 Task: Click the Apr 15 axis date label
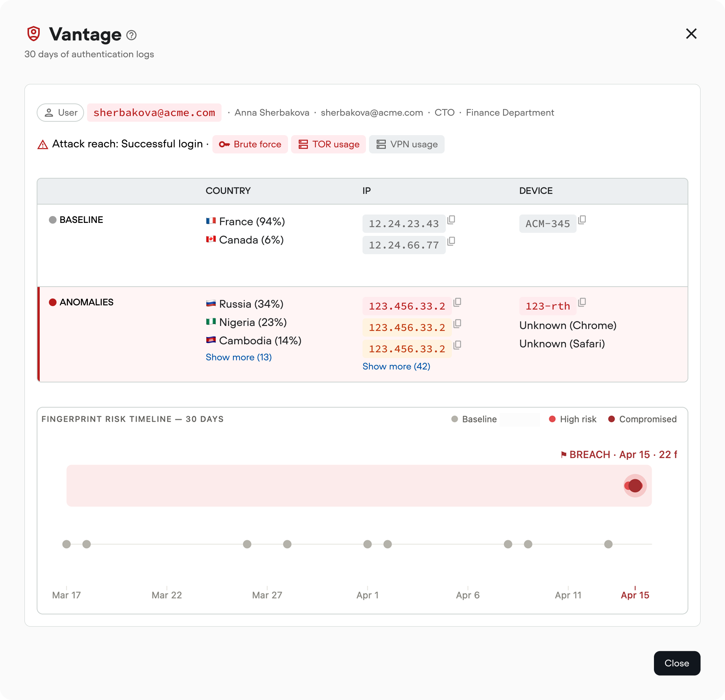point(635,595)
